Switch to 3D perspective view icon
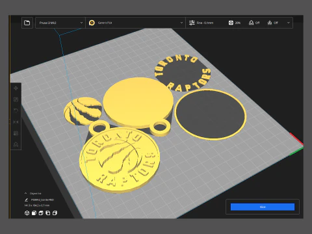Screen dimensions: 312x234 pos(27,213)
